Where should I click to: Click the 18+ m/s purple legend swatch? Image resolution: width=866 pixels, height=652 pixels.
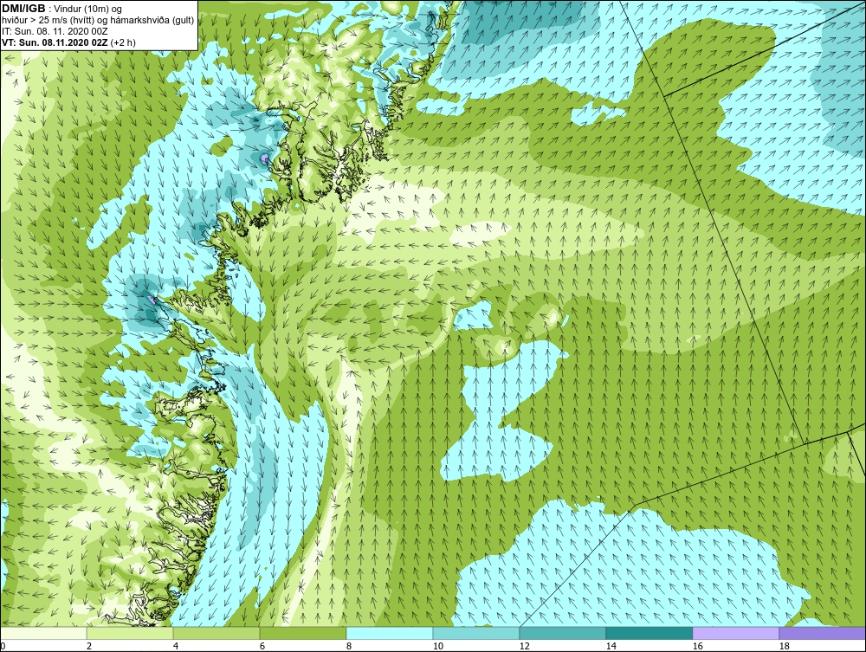[x=822, y=633]
